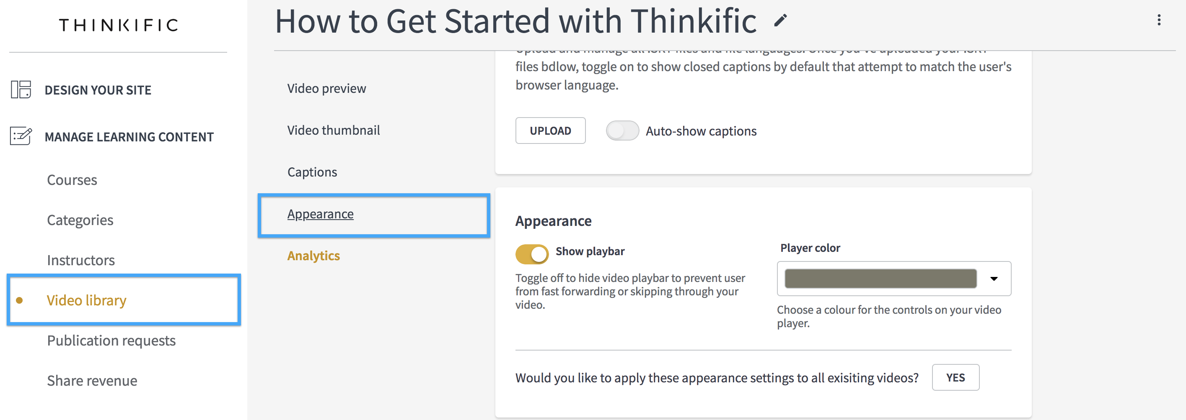Image resolution: width=1186 pixels, height=420 pixels.
Task: Enable Auto-show captions toggle
Action: pos(622,131)
